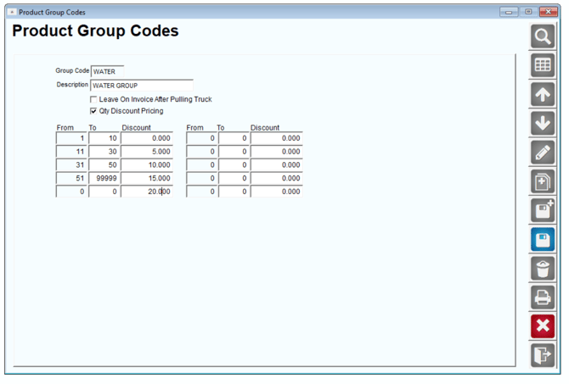
Task: Close the Product Group Codes window
Action: tap(549, 12)
